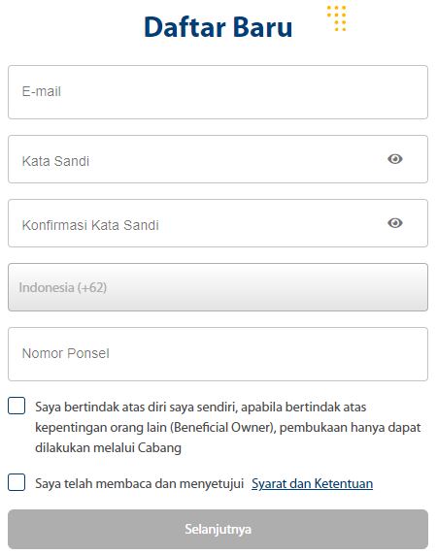437x555 pixels.
Task: Toggle visibility eye in Konfirmasi Kata Sandi
Action: coord(395,223)
